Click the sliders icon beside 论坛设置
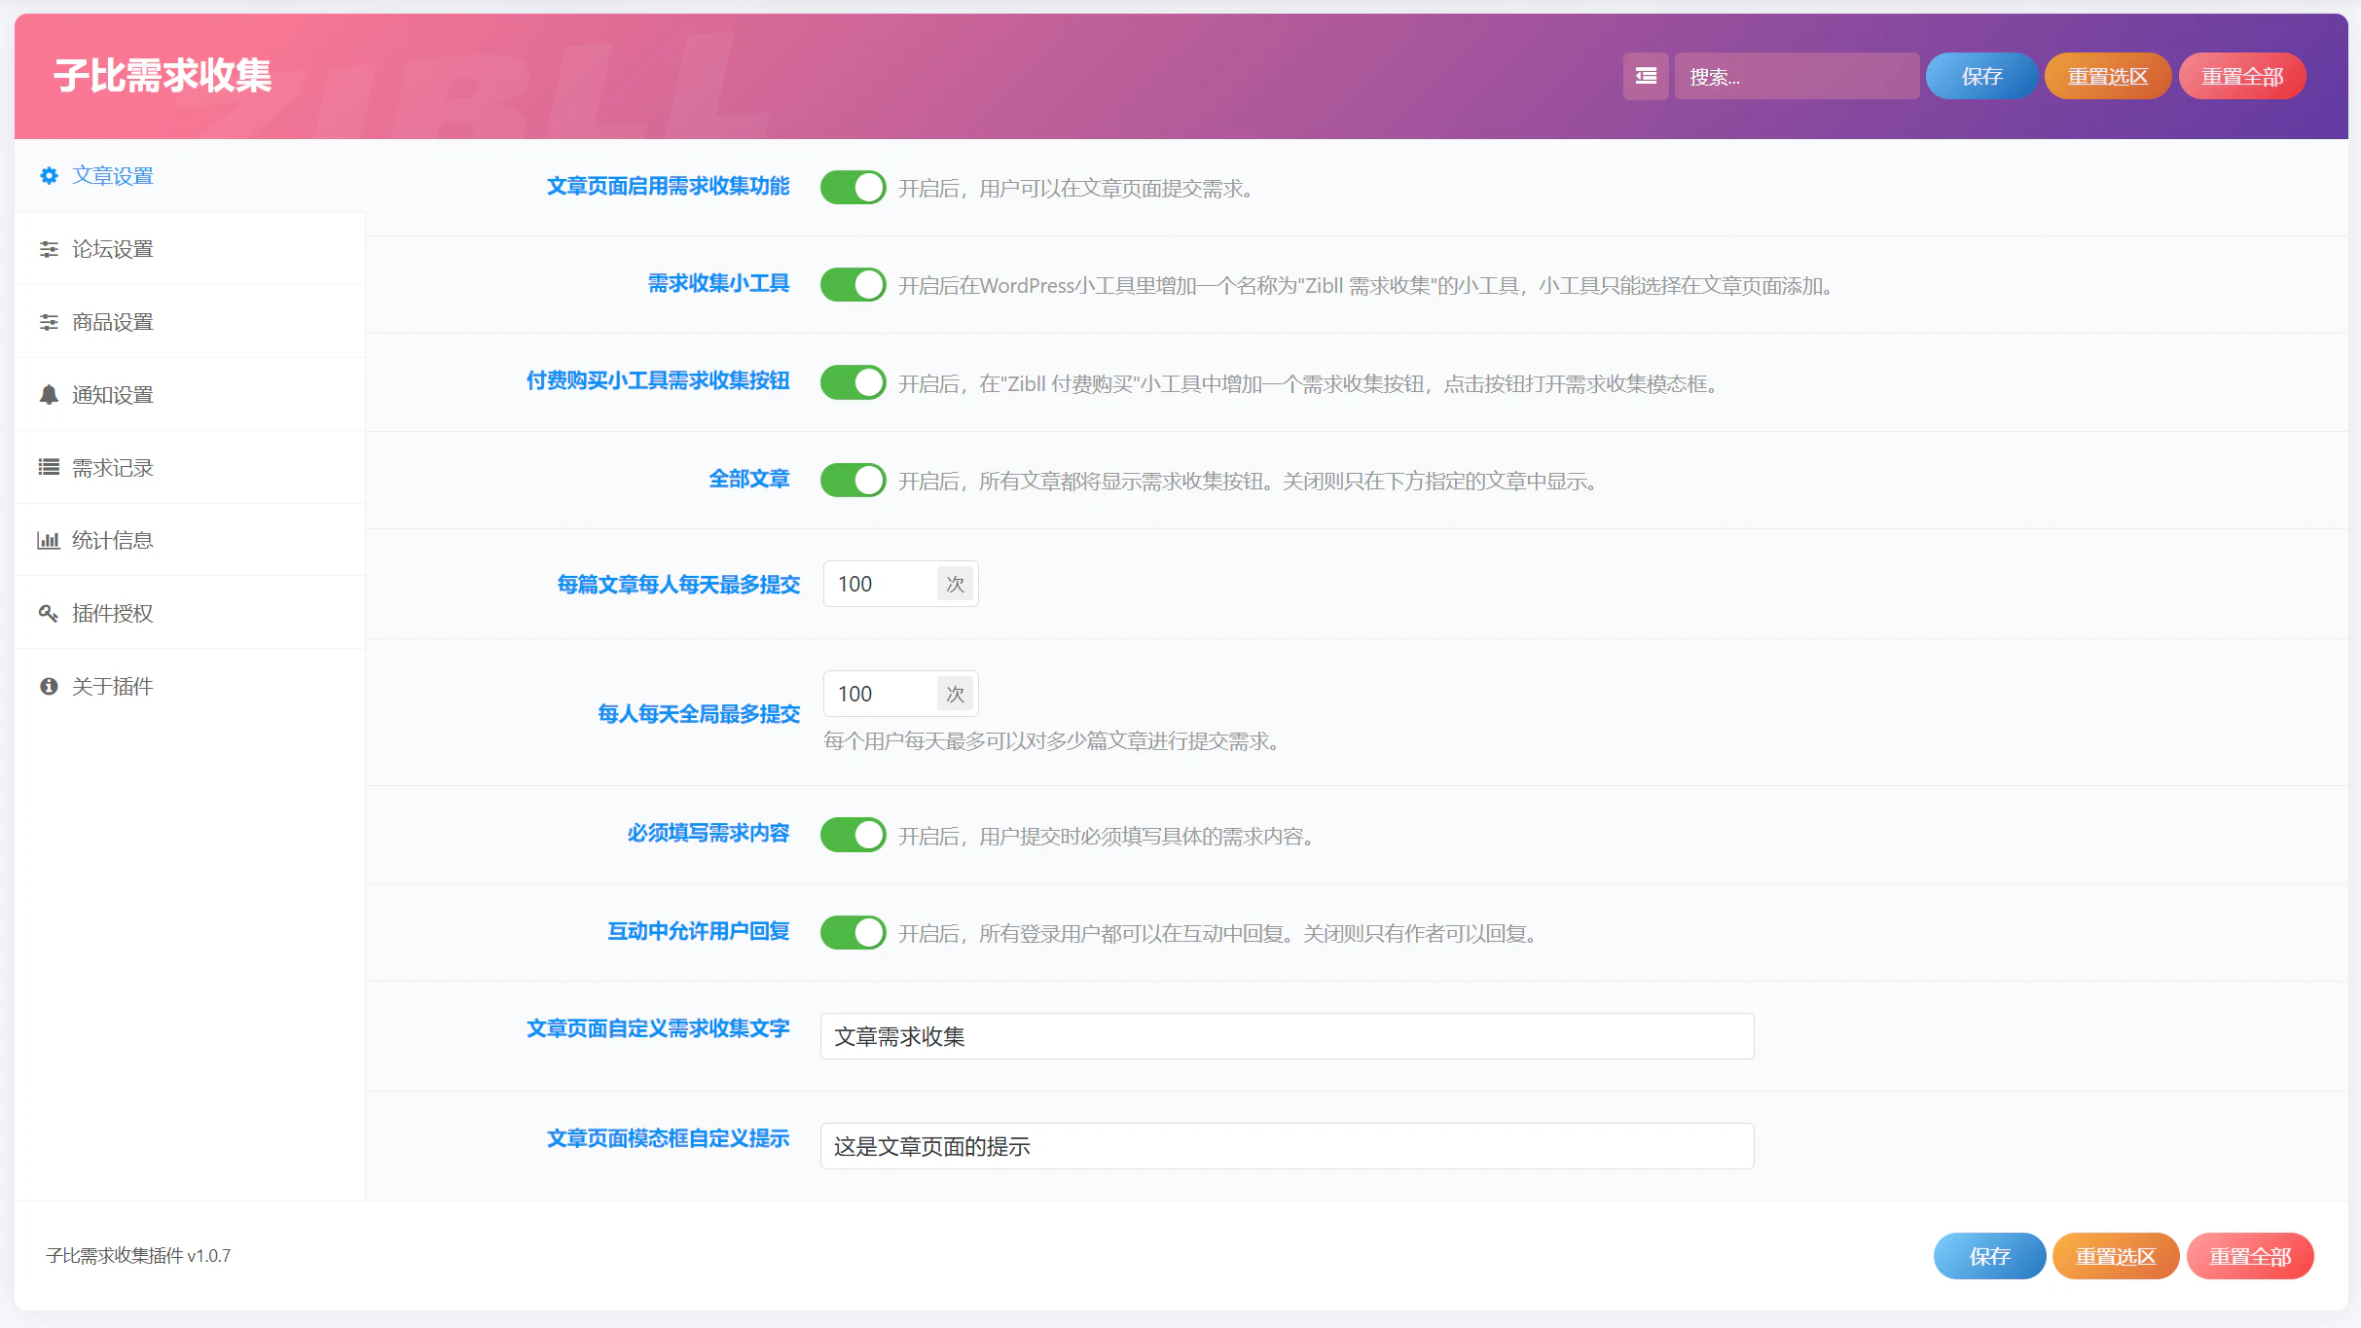 pyautogui.click(x=49, y=249)
